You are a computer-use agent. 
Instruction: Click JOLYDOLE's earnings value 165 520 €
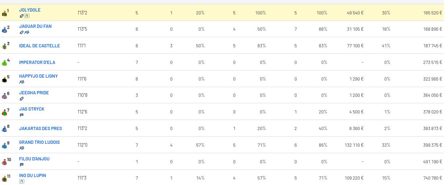tap(432, 13)
